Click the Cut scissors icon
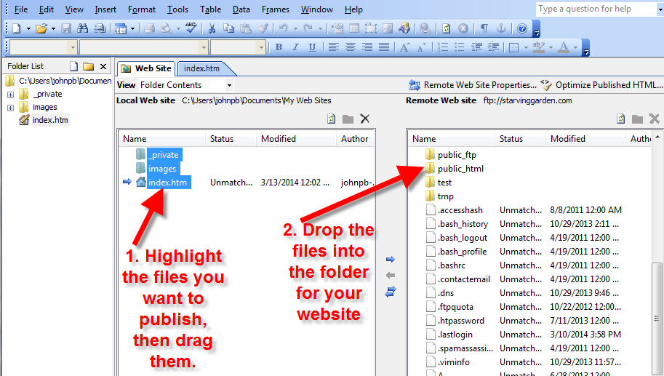The image size is (664, 376). coord(212,29)
